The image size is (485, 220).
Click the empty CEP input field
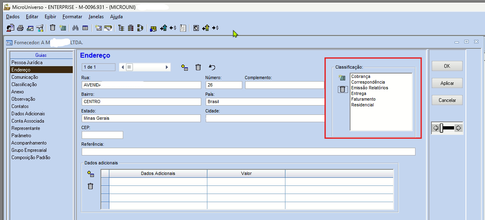coord(102,135)
